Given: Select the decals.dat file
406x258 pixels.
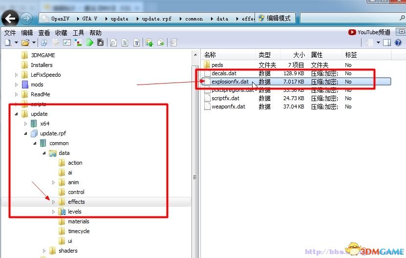Looking at the screenshot, I should 224,73.
